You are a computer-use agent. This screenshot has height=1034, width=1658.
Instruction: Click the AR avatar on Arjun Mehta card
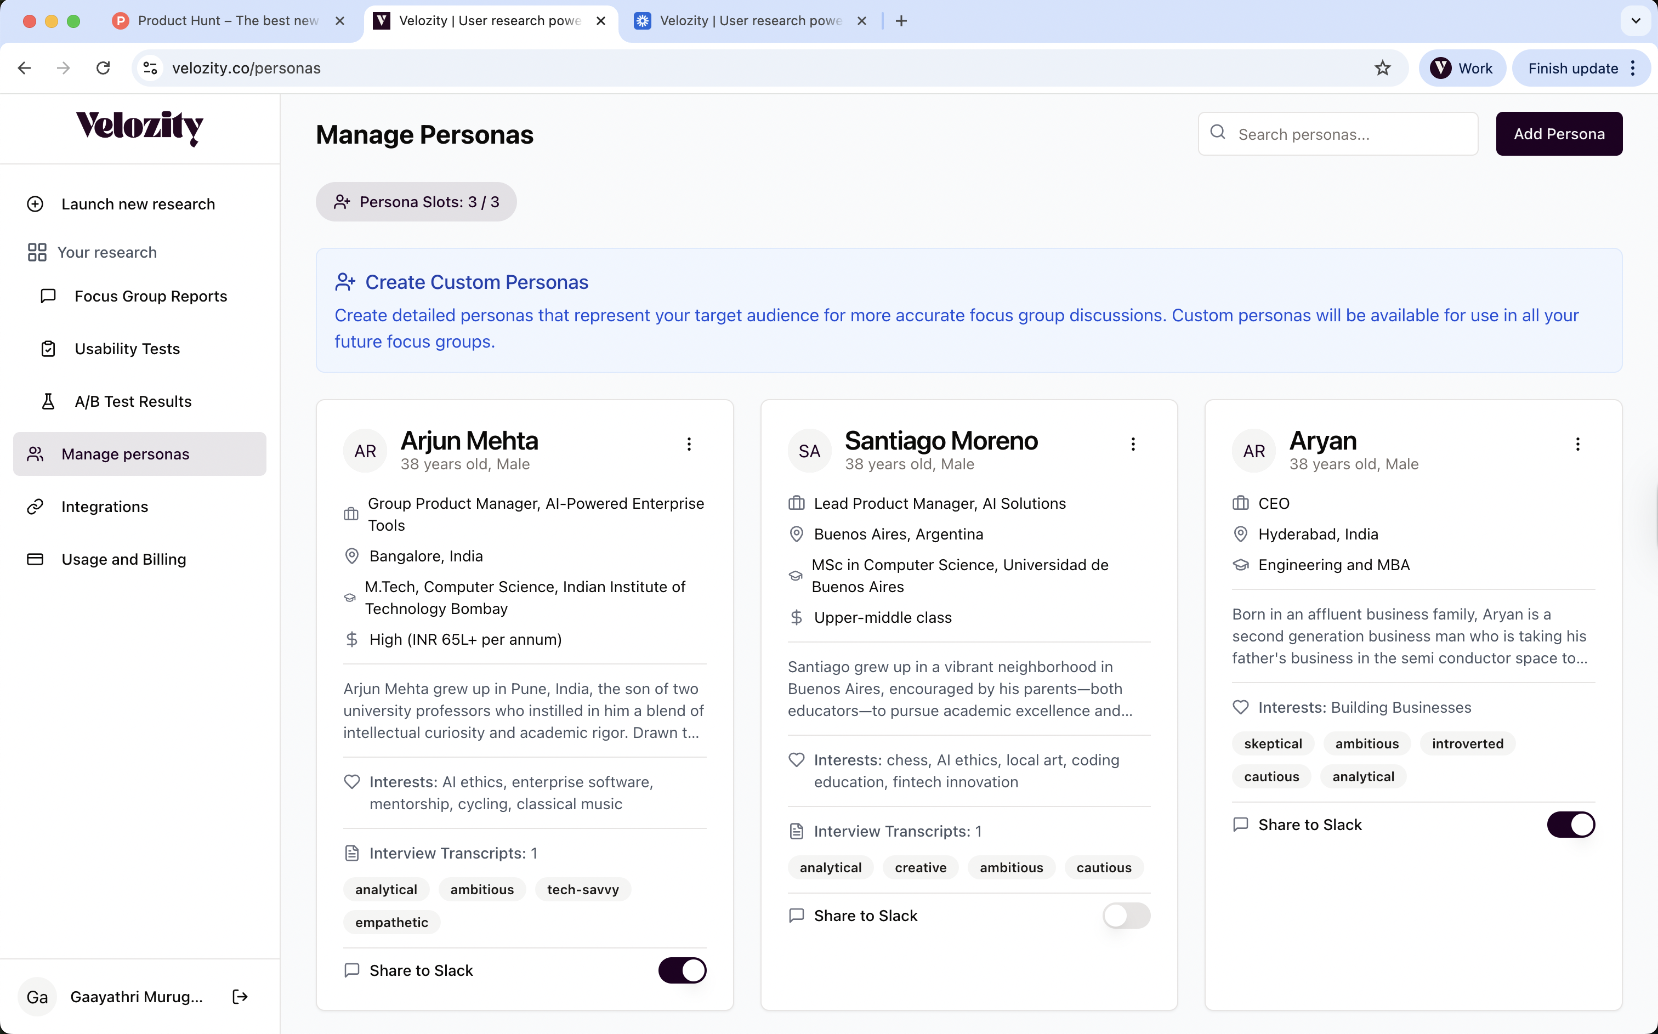(365, 451)
